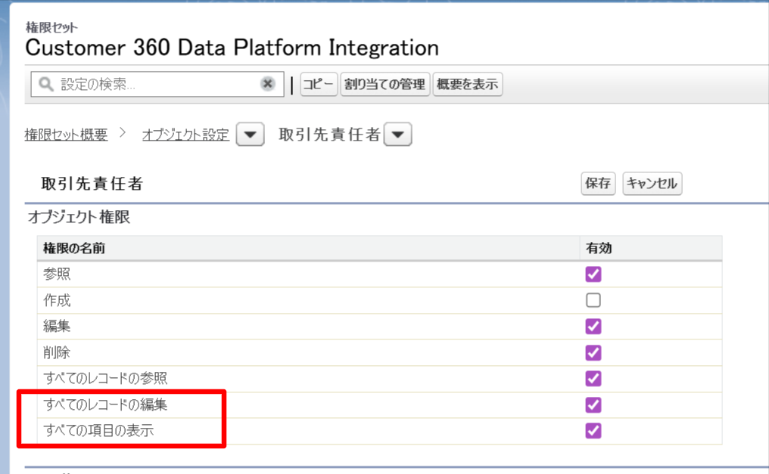Screen dimensions: 769x474
Task: Enable the 作成 permission checkbox
Action: coord(593,300)
